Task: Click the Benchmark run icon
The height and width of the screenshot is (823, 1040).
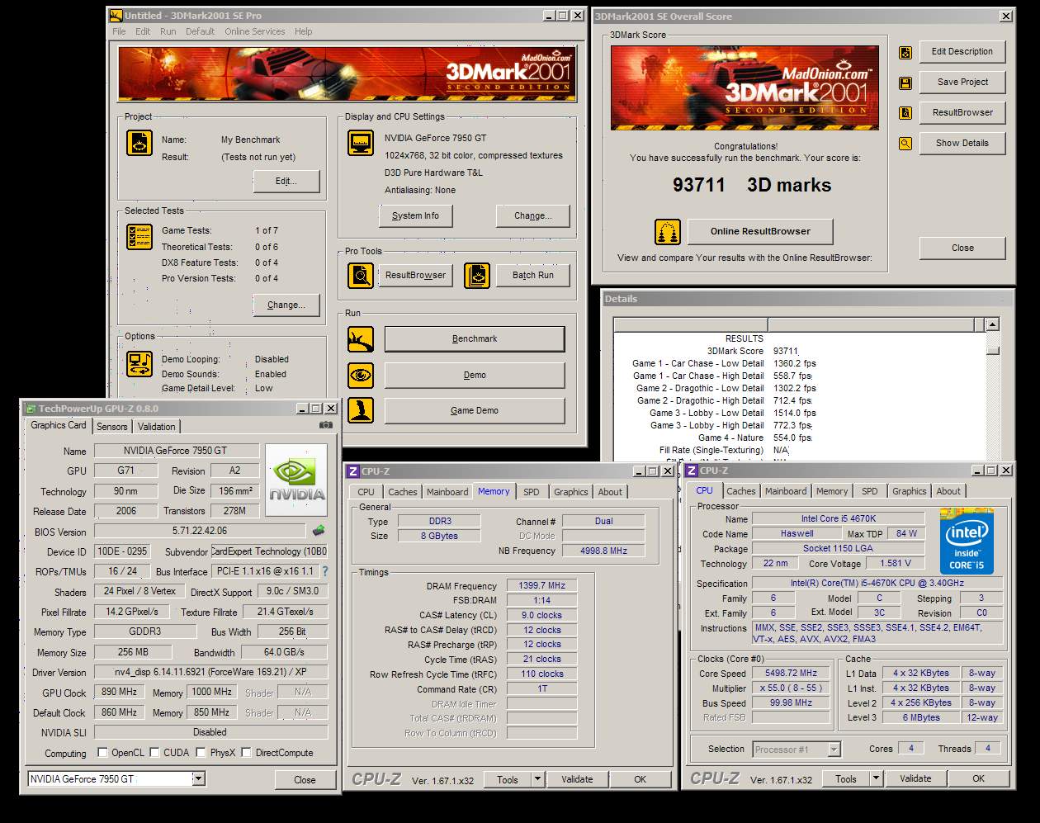Action: pos(360,338)
